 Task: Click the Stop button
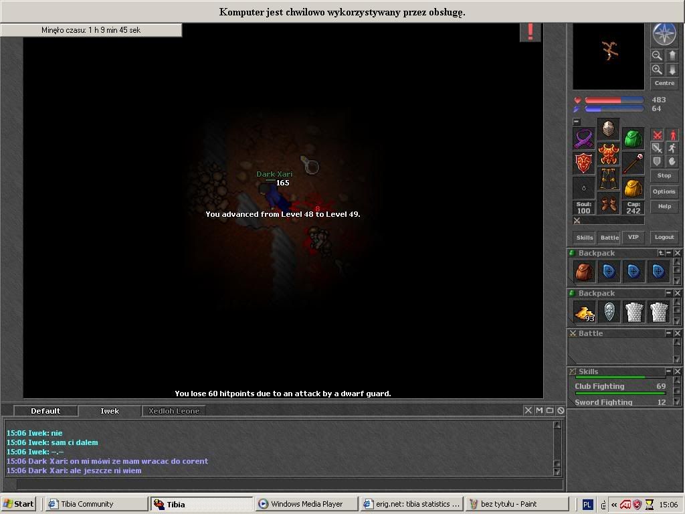coord(664,175)
